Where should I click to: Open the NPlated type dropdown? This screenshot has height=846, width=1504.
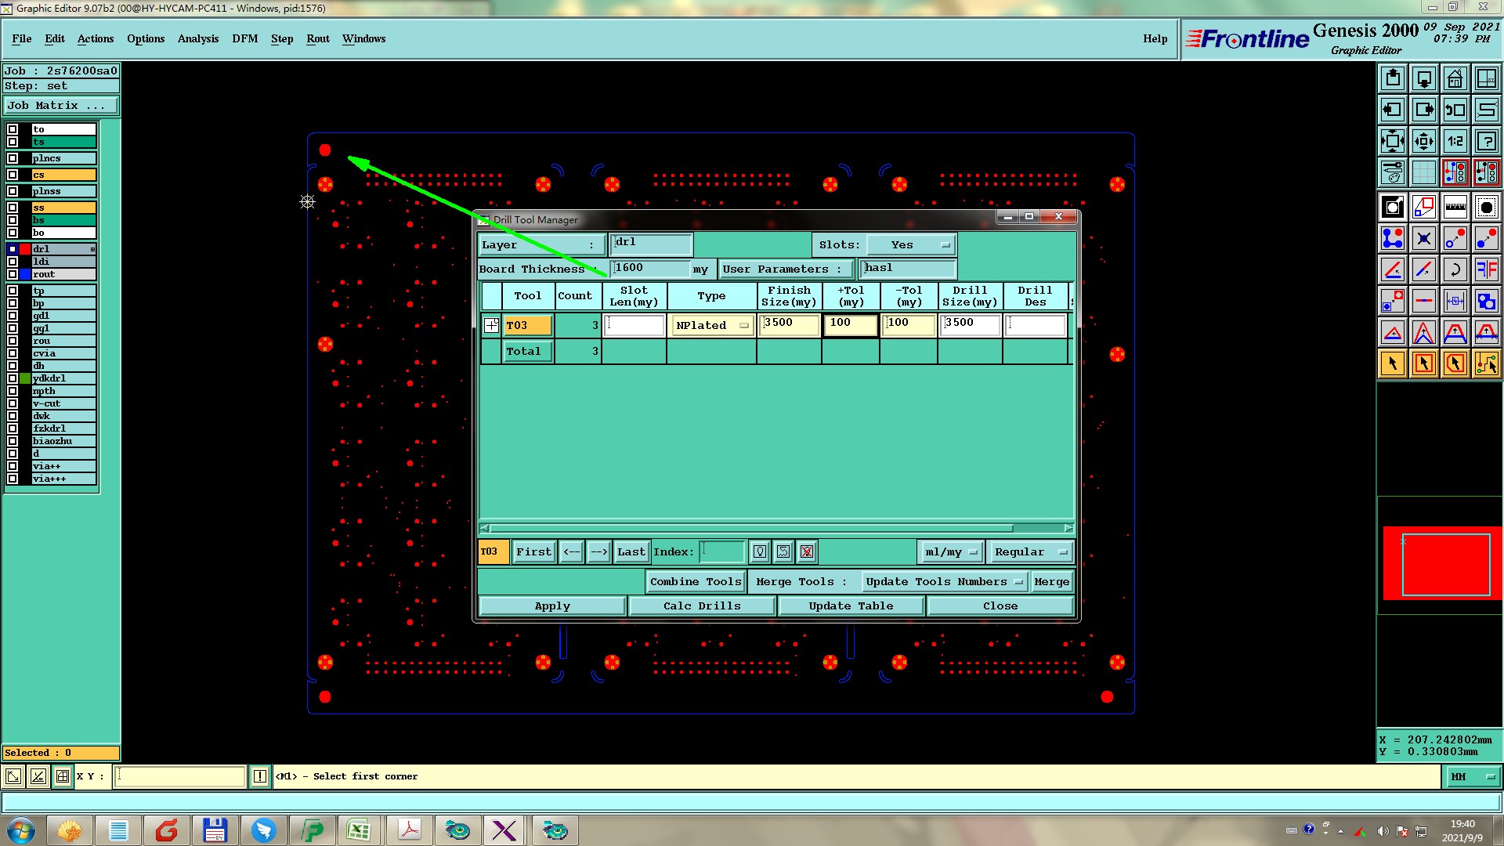(711, 325)
